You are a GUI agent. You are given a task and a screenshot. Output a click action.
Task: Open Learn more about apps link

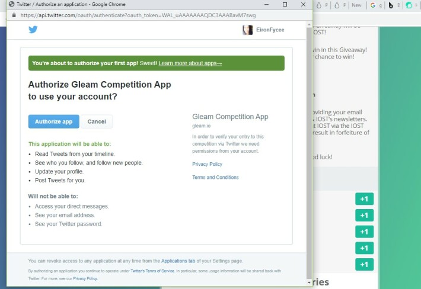190,63
